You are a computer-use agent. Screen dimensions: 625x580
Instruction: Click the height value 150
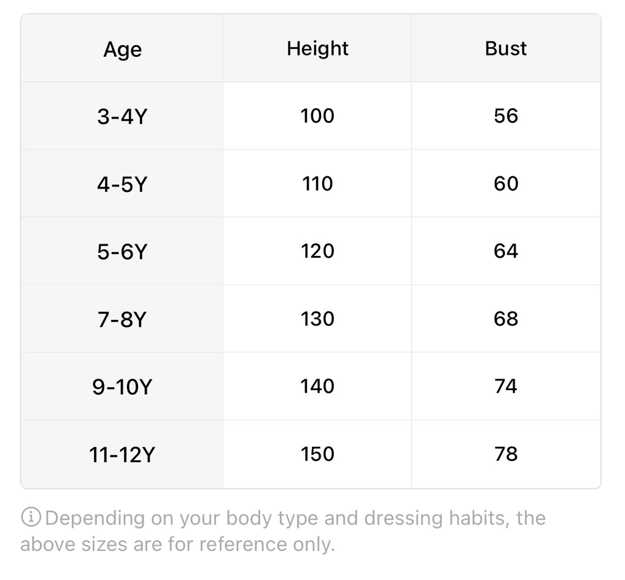(317, 454)
